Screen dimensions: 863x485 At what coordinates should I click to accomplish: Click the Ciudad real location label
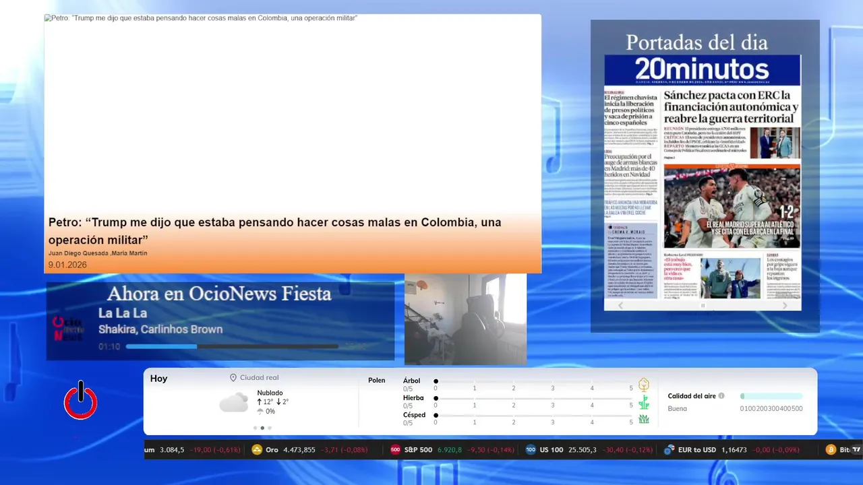point(259,378)
